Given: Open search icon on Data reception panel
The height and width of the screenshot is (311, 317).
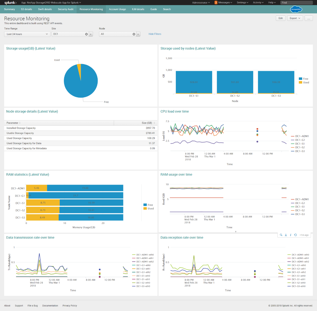Looking at the screenshot, I should [281, 235].
